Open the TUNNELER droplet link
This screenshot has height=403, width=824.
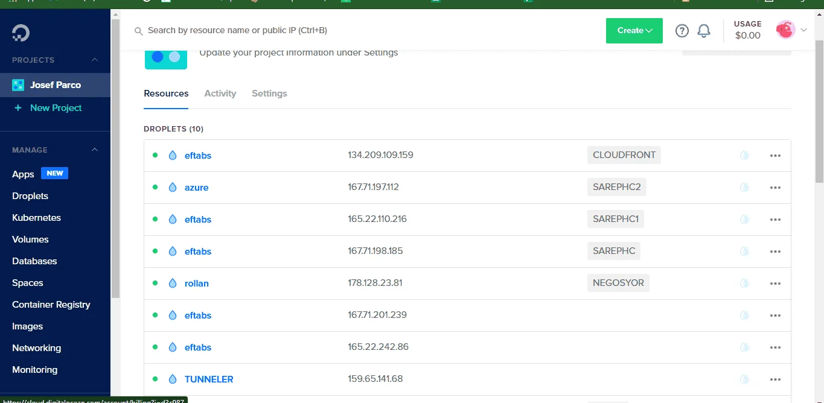209,379
